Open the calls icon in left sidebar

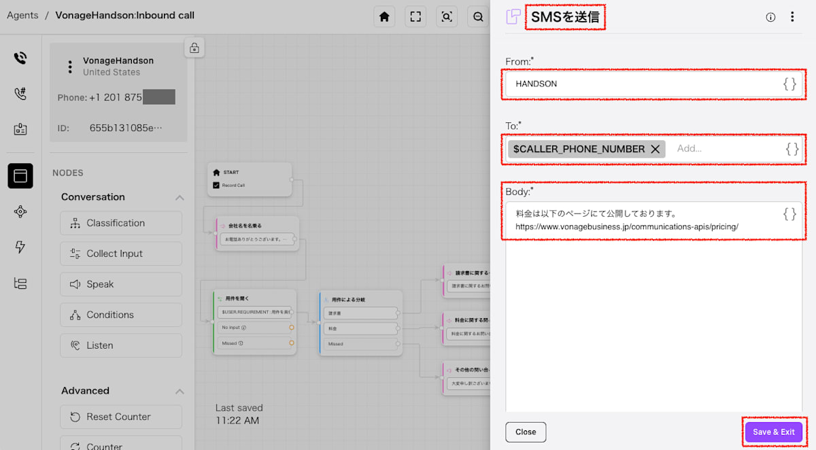[20, 58]
